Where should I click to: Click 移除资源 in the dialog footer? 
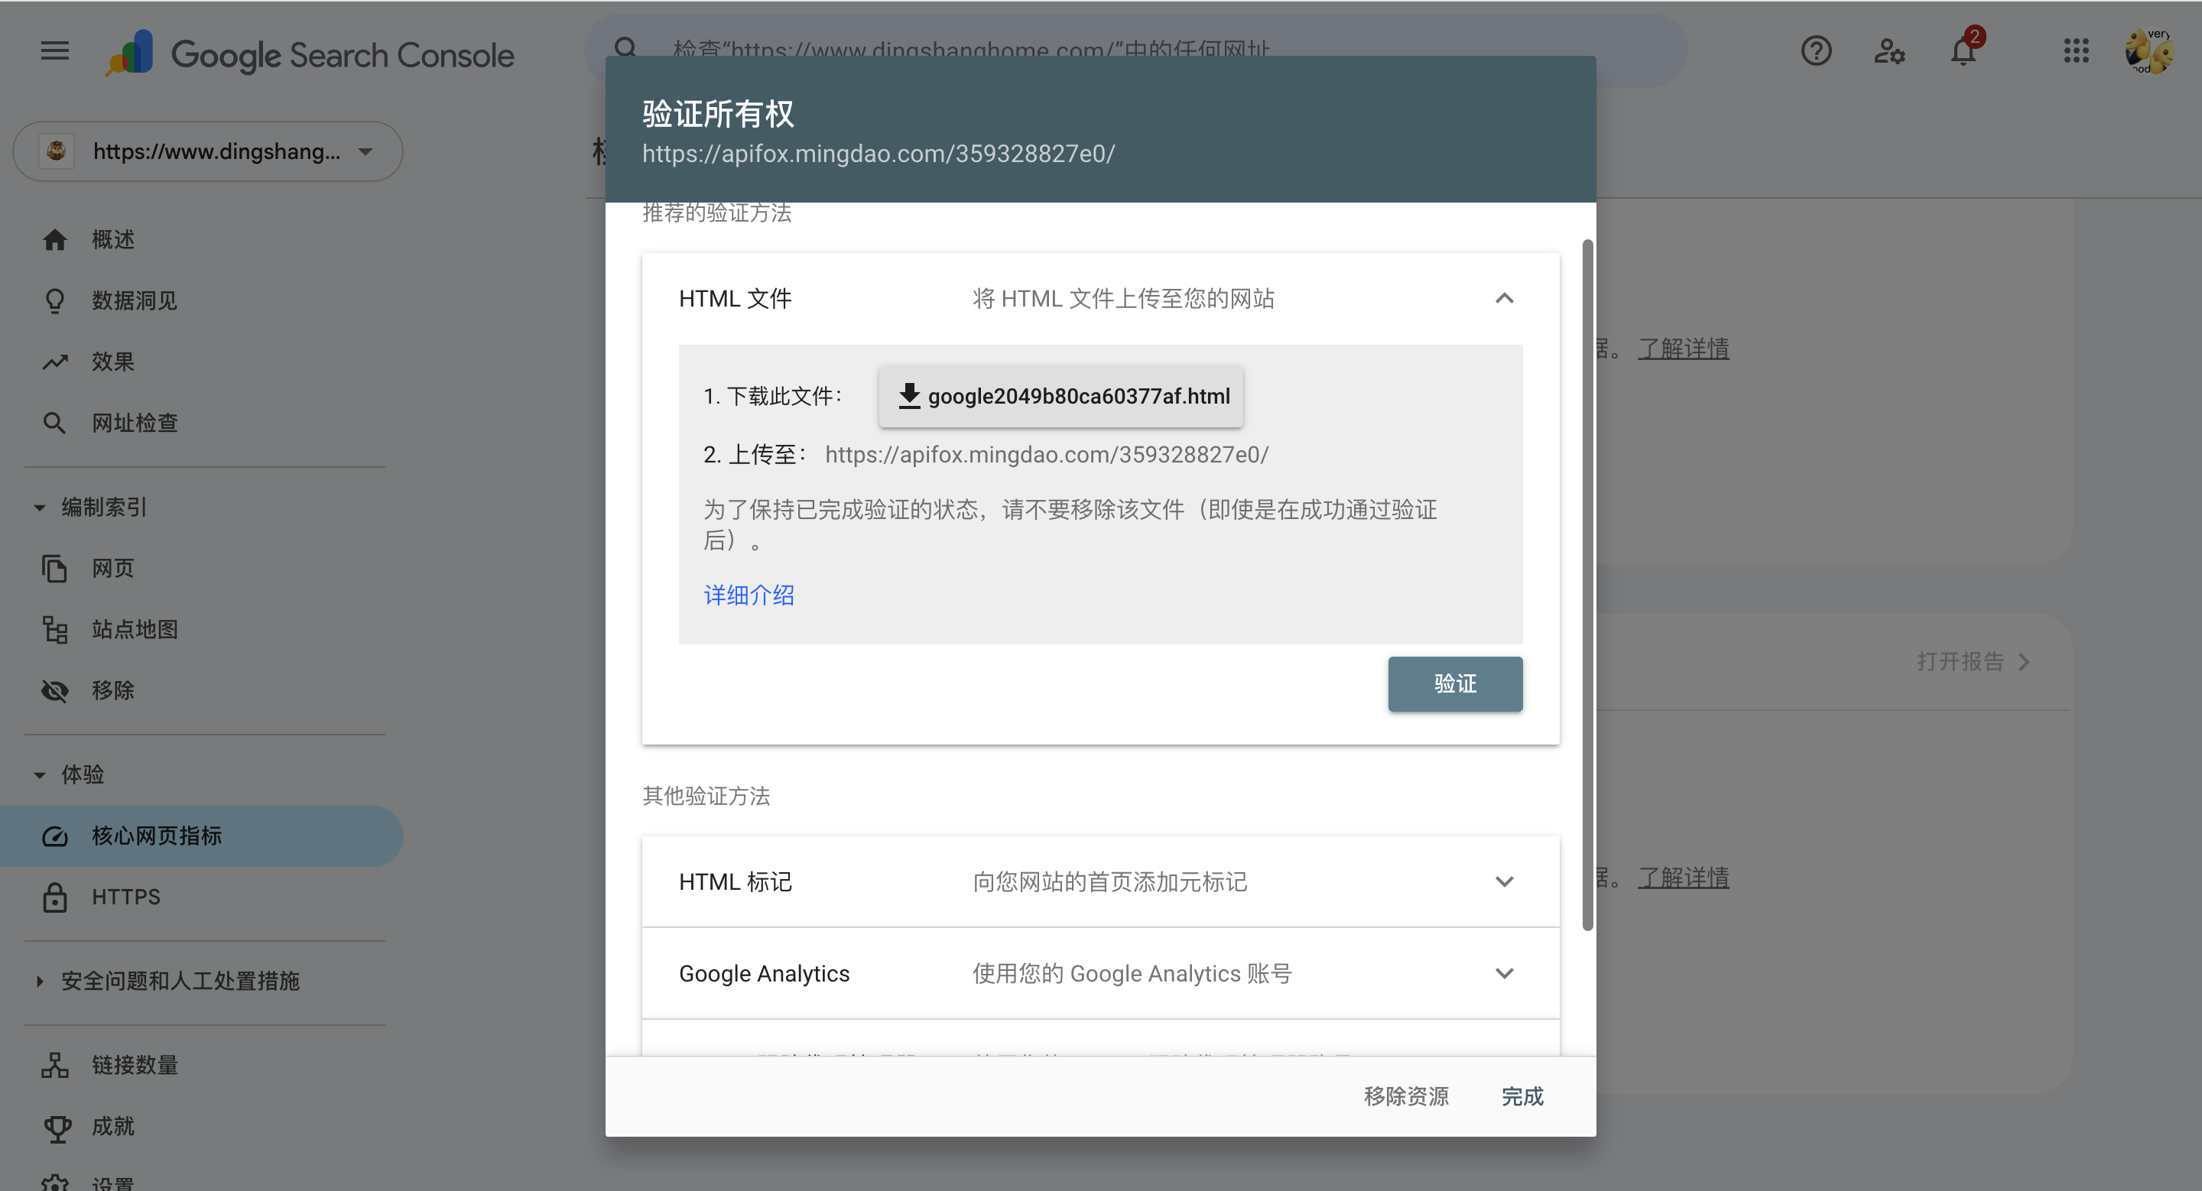[1406, 1096]
